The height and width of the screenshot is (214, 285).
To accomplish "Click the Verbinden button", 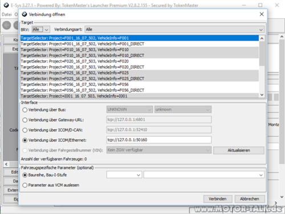I will 218,199.
